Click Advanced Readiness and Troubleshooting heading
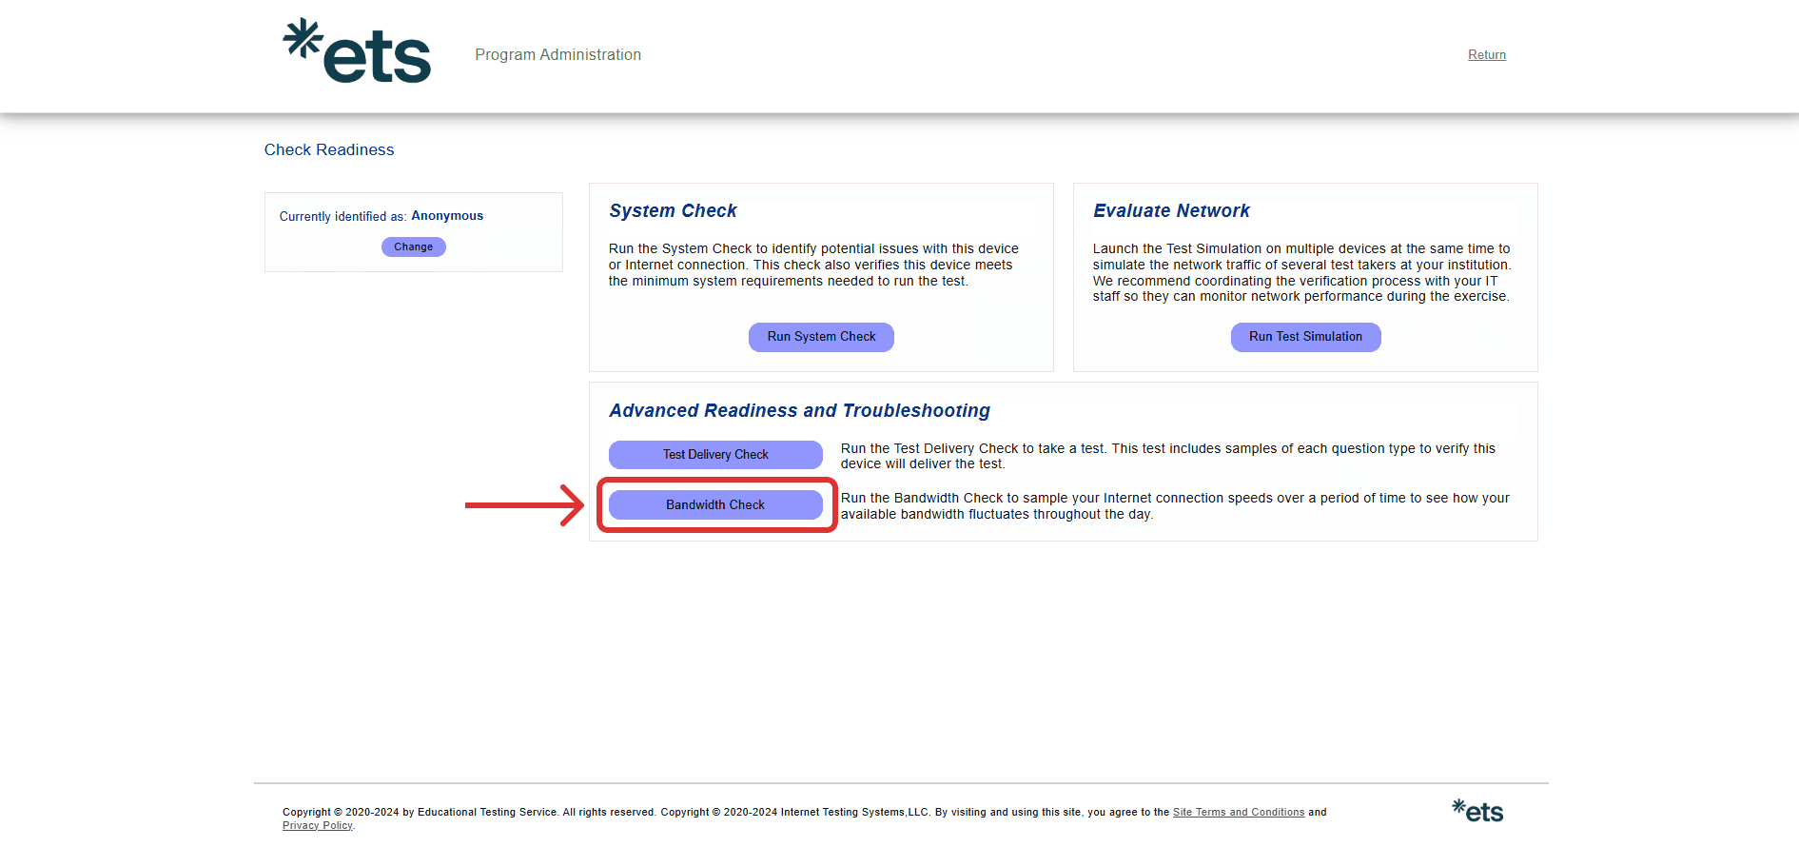 tap(799, 411)
